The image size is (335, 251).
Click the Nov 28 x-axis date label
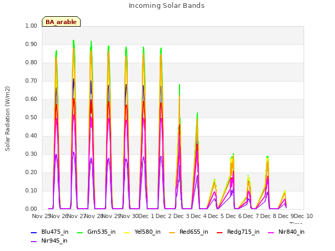click(94, 216)
